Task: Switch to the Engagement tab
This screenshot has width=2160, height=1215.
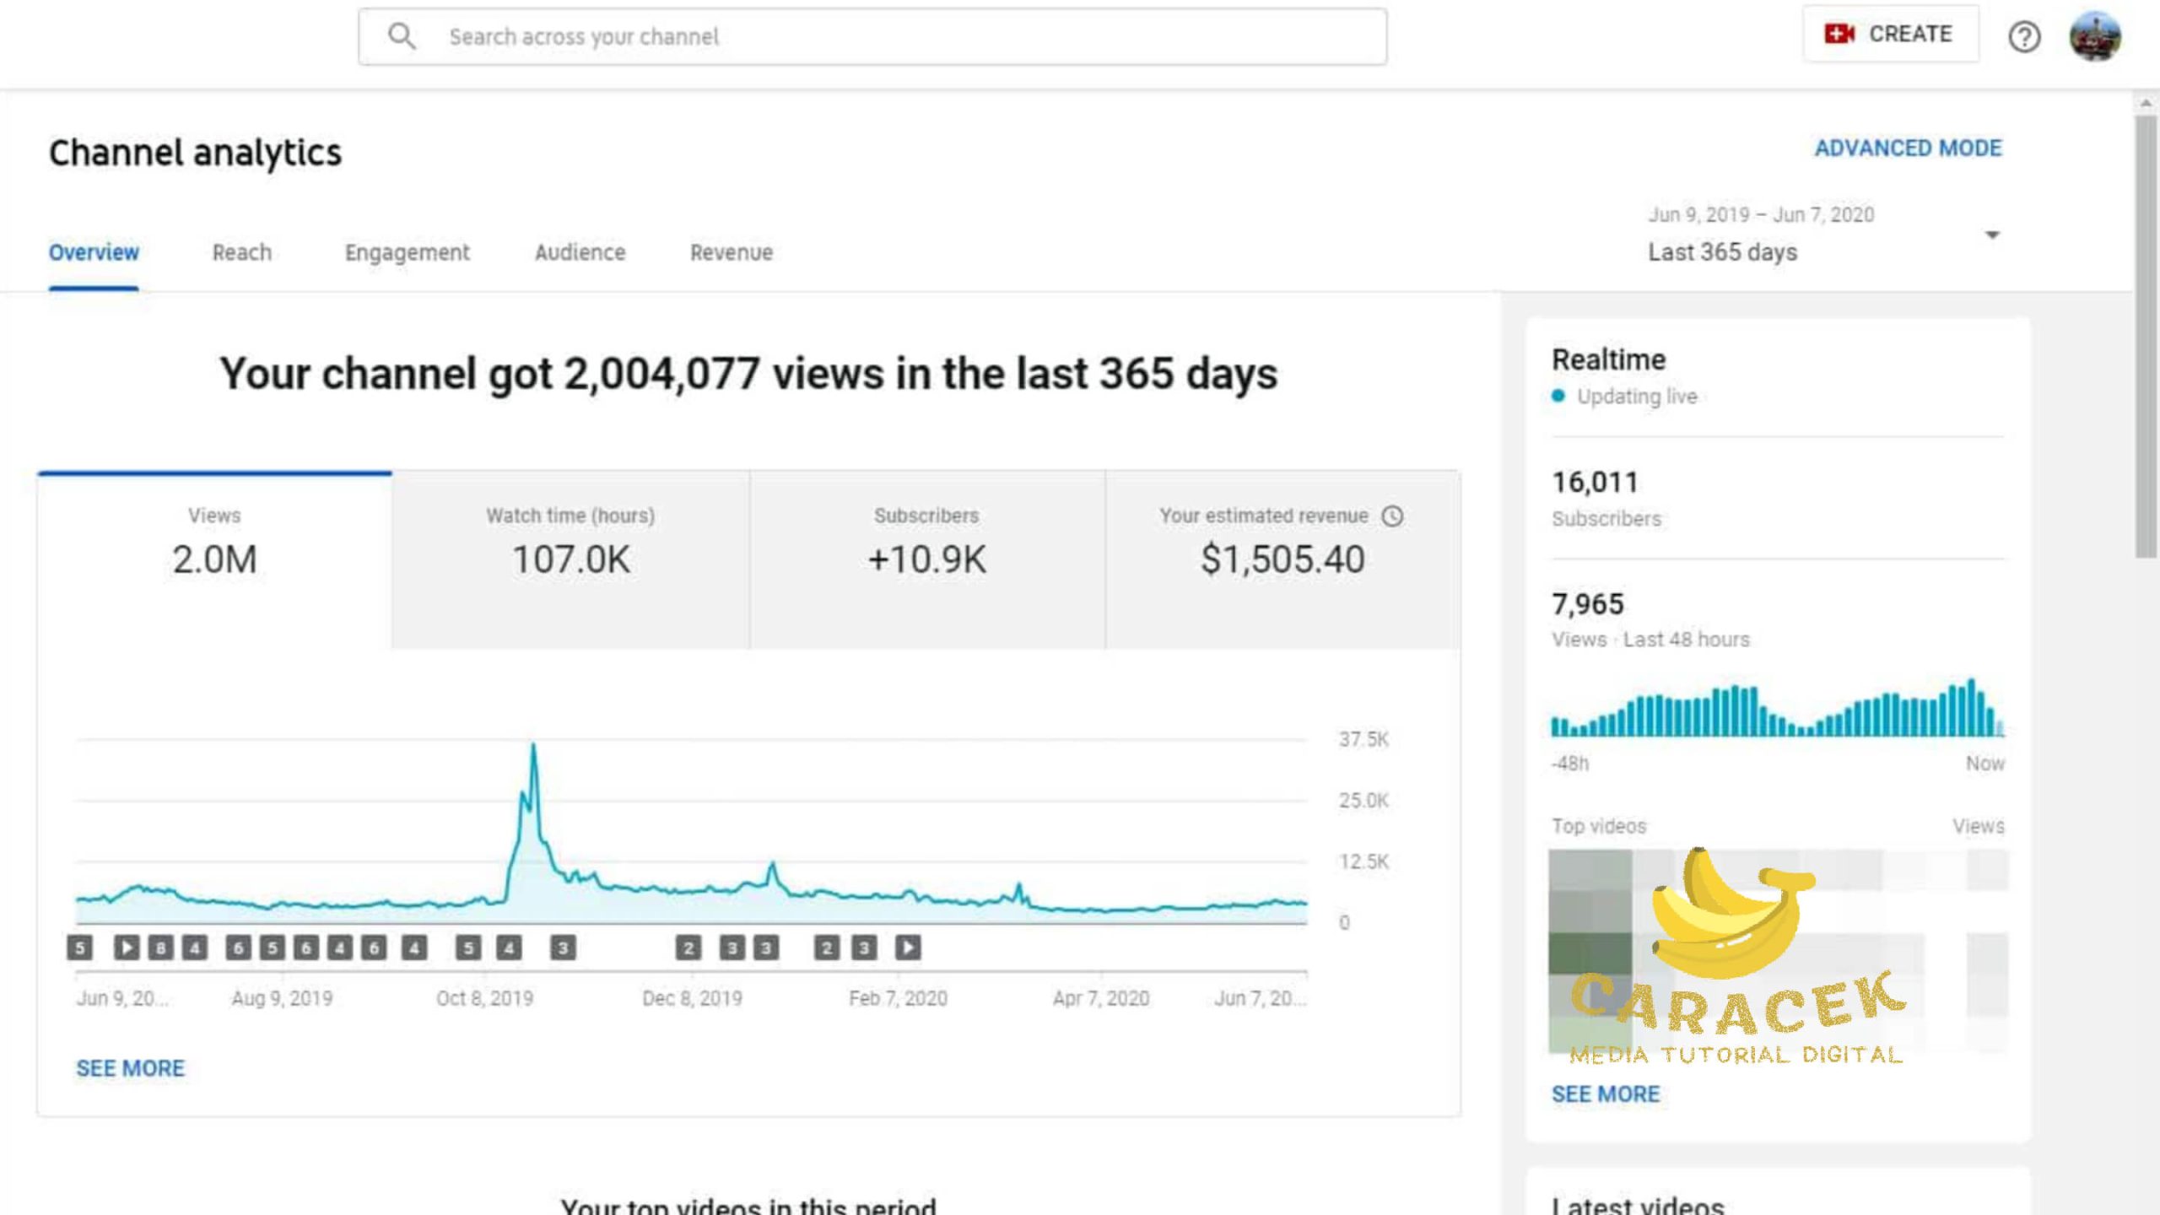Action: click(x=407, y=252)
